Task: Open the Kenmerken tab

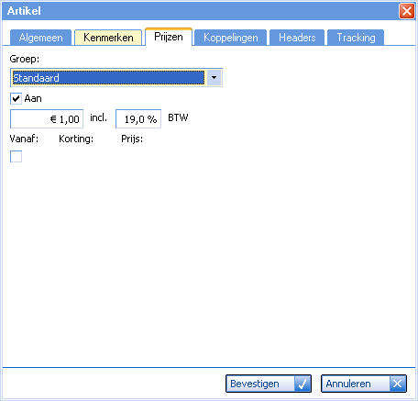Action: [x=108, y=38]
